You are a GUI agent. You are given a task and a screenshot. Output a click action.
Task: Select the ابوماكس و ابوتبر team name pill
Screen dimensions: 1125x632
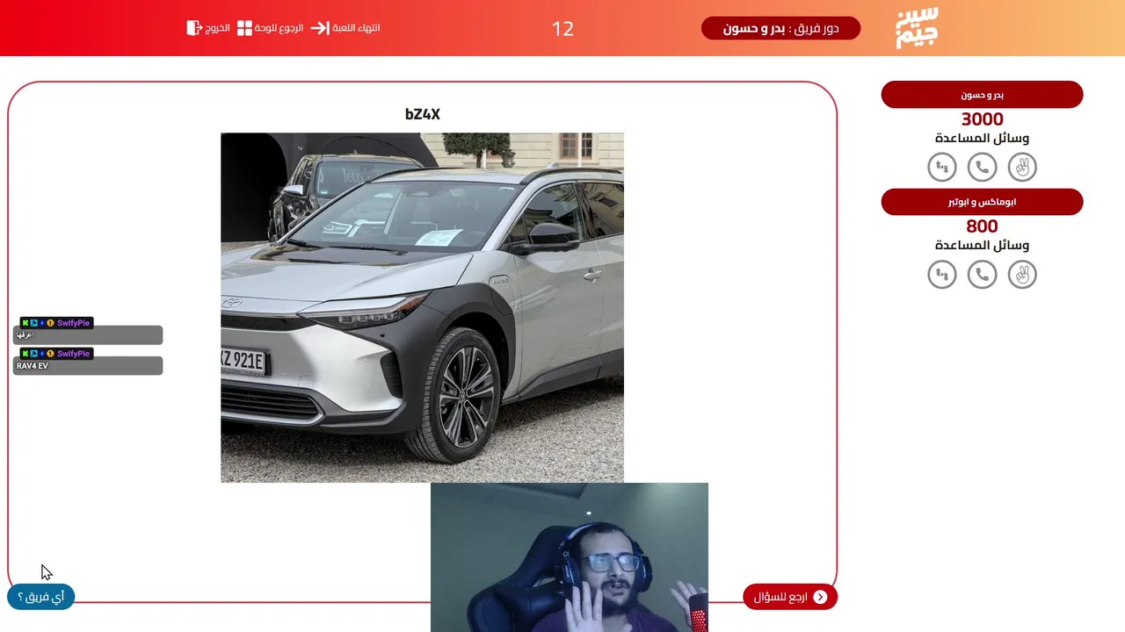(x=982, y=202)
